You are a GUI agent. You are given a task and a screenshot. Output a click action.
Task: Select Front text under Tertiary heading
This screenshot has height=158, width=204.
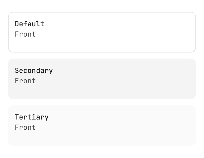25,127
